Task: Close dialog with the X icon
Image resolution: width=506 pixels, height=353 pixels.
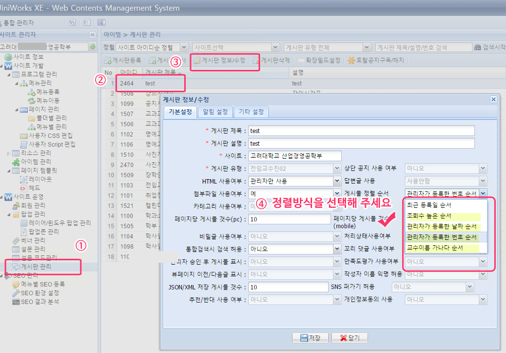Action: (493, 99)
